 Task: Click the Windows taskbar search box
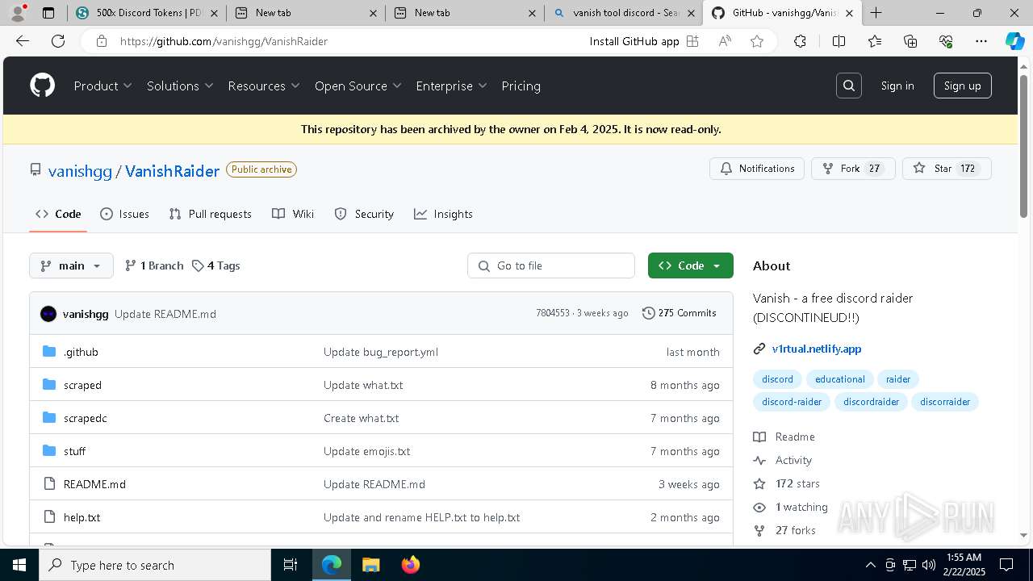(155, 565)
